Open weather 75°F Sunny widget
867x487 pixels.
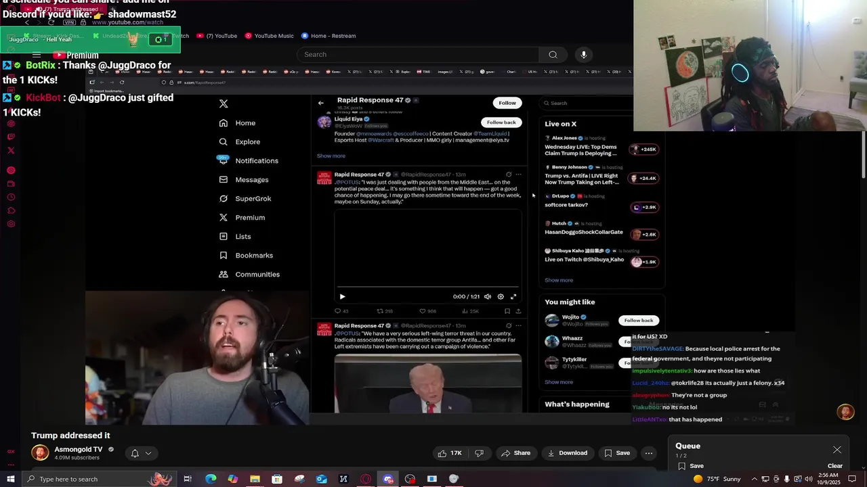(x=717, y=479)
